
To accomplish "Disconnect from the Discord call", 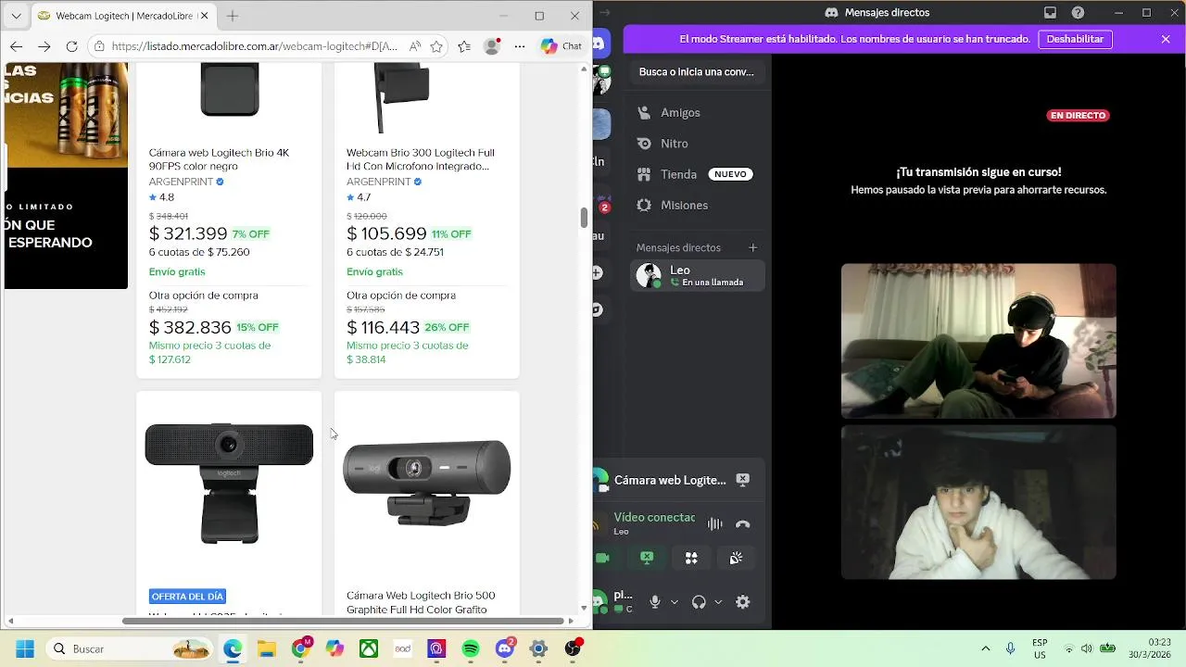I will click(x=742, y=523).
